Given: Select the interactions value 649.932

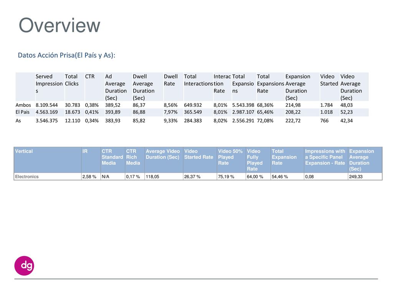Looking at the screenshot, I should pos(193,105).
